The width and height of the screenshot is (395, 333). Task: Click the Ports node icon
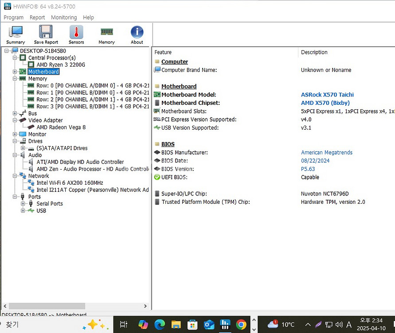pos(23,197)
